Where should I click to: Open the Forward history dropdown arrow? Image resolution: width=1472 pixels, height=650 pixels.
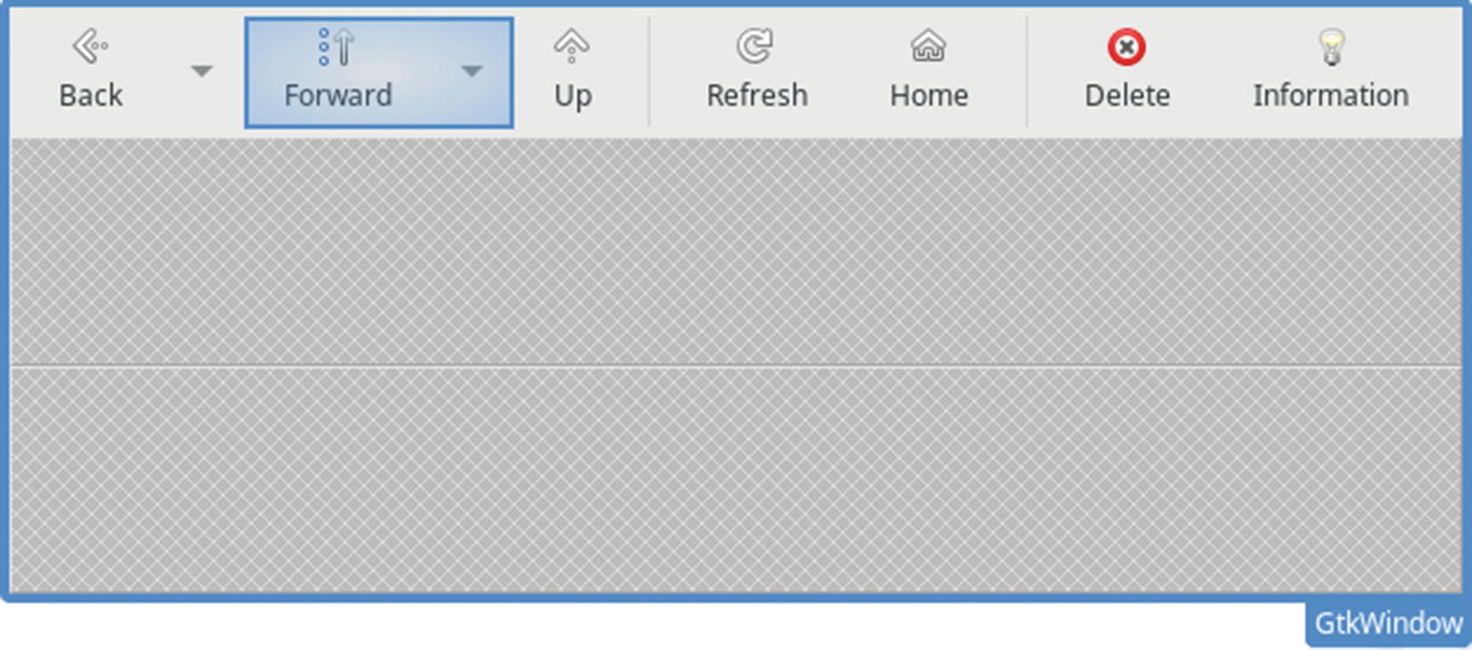[x=472, y=71]
